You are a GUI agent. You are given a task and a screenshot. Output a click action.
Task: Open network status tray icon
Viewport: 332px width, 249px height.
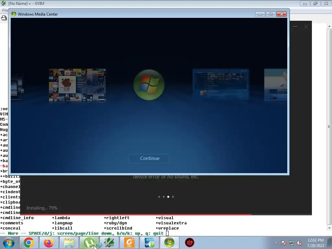pos(291,243)
